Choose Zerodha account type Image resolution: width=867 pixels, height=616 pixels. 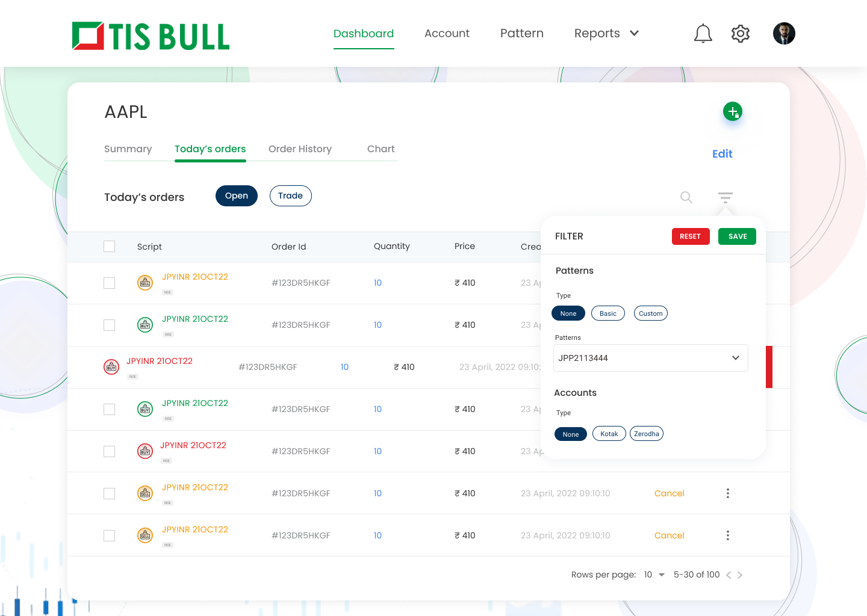pos(647,434)
